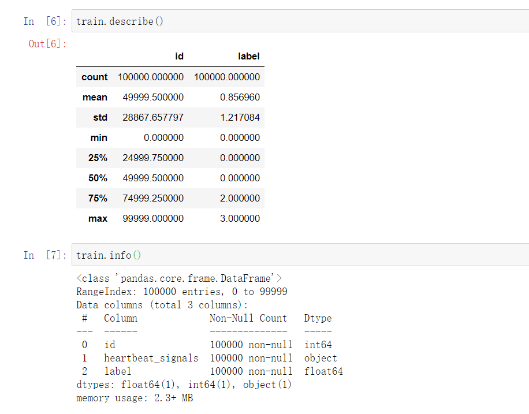This screenshot has width=529, height=414.
Task: Click the 'Non-Null Count' header text
Action: click(x=248, y=318)
